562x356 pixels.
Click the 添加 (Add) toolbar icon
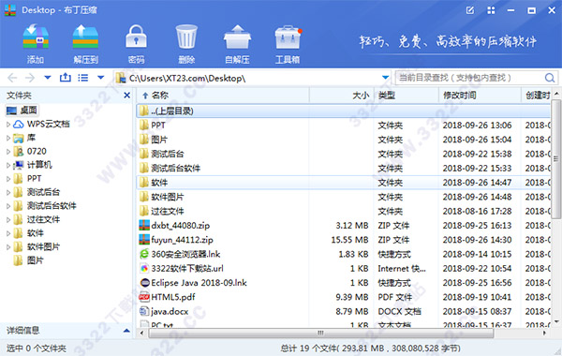(x=36, y=37)
